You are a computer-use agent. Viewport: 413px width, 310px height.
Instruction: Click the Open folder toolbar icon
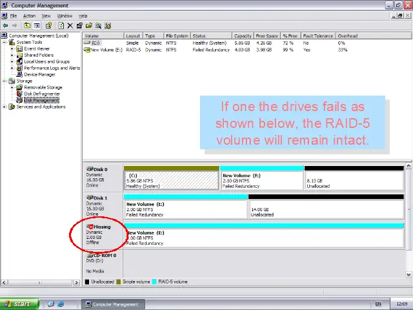pos(89,26)
